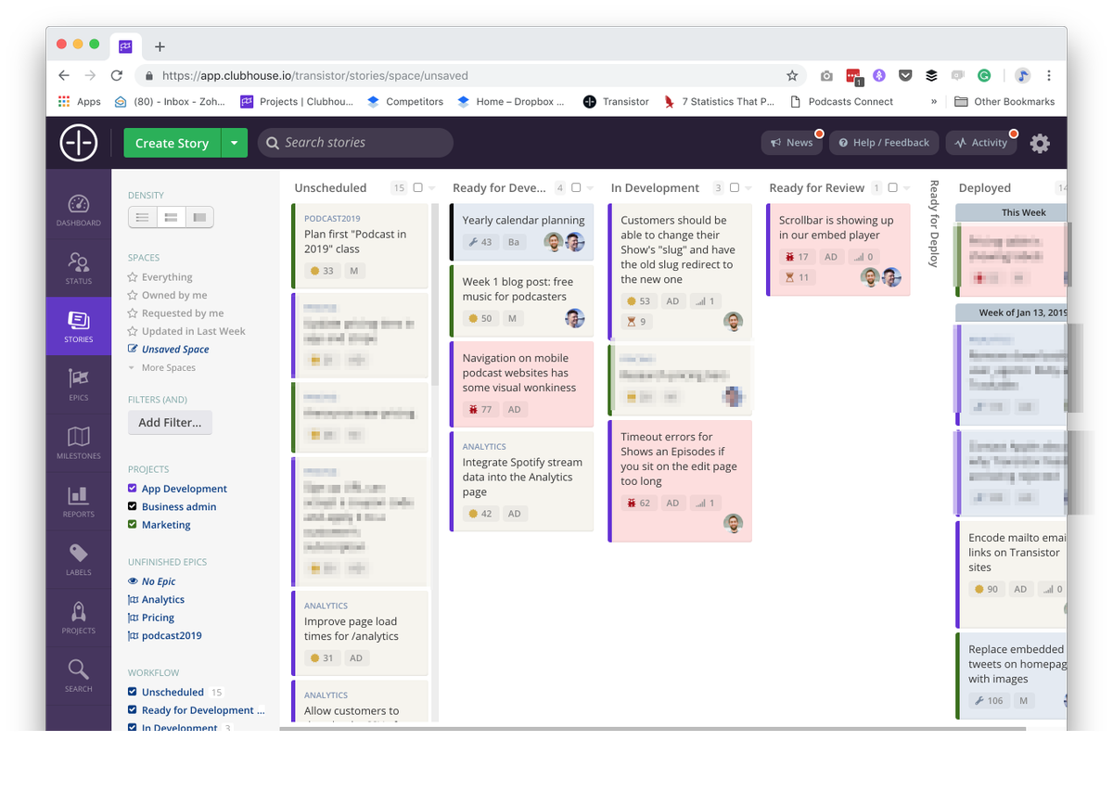The width and height of the screenshot is (1113, 804).
Task: Open the Create Story dropdown arrow
Action: click(x=235, y=143)
